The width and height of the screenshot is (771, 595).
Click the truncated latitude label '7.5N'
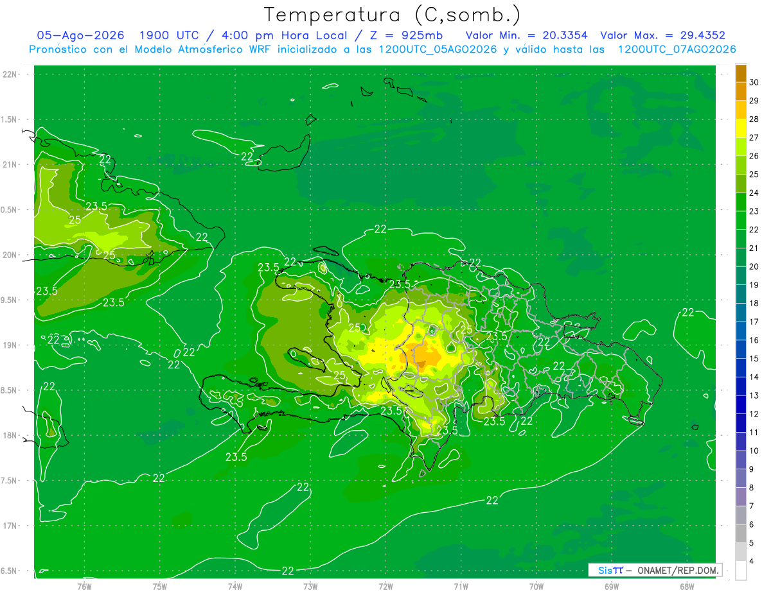pyautogui.click(x=10, y=481)
